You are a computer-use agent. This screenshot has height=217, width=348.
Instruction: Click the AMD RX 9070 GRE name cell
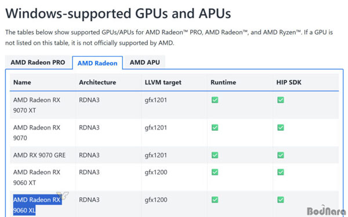(39, 155)
